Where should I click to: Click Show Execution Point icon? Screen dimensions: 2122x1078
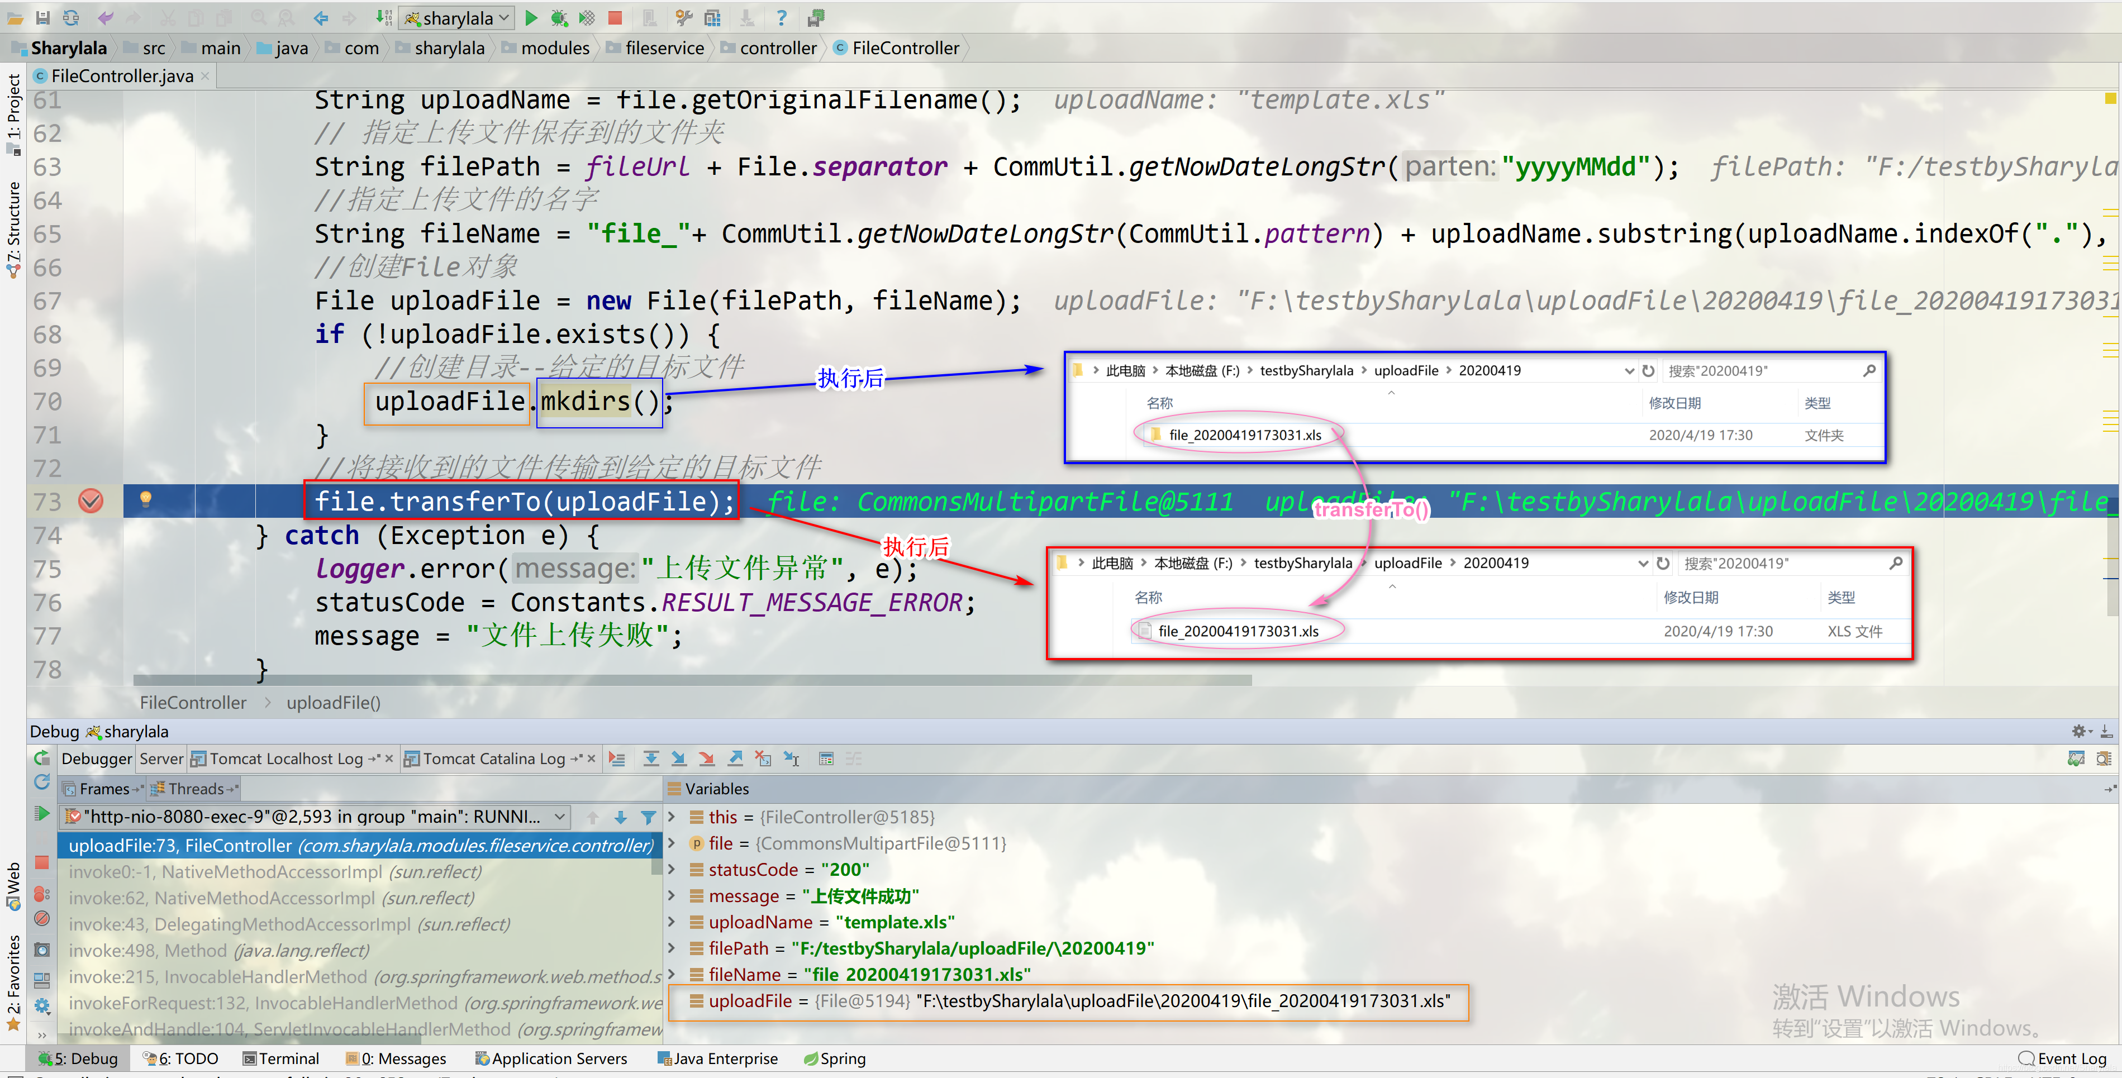(x=617, y=759)
